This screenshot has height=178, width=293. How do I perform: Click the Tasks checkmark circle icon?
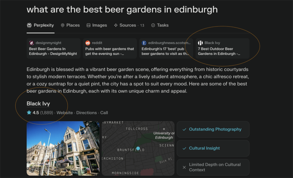coord(153,25)
